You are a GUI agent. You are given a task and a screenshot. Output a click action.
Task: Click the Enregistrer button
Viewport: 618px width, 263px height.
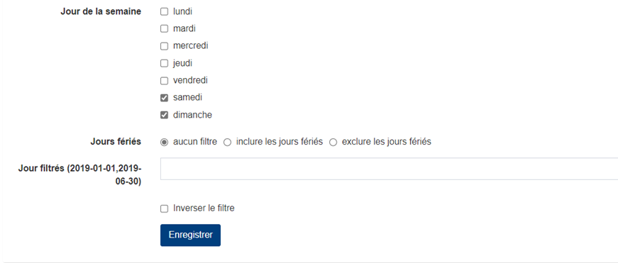190,235
